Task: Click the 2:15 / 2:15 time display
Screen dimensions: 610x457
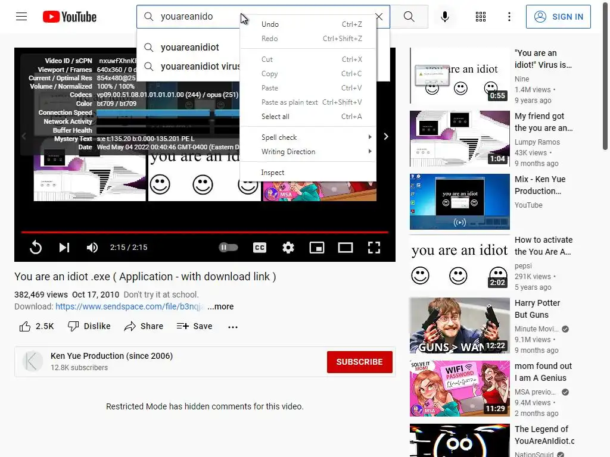Action: pyautogui.click(x=129, y=248)
